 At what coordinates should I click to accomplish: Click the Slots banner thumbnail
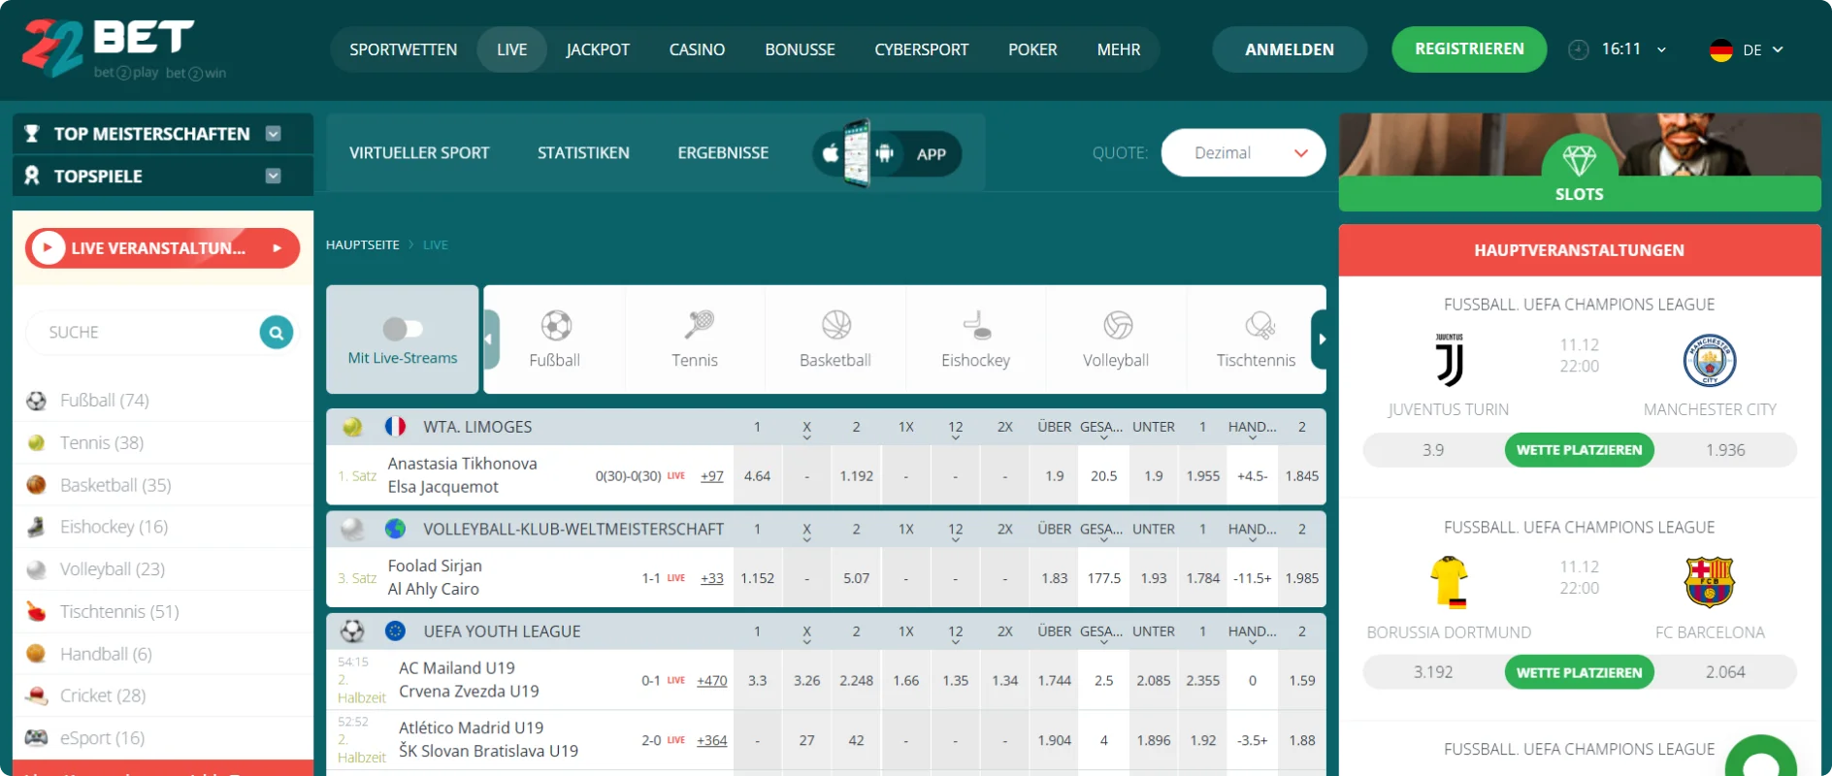[1580, 162]
